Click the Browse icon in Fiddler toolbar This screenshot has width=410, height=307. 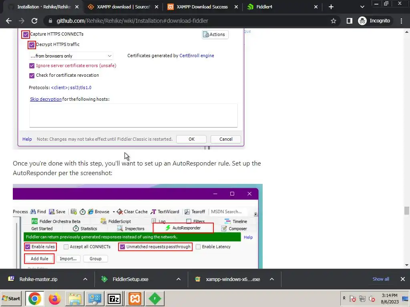click(91, 211)
